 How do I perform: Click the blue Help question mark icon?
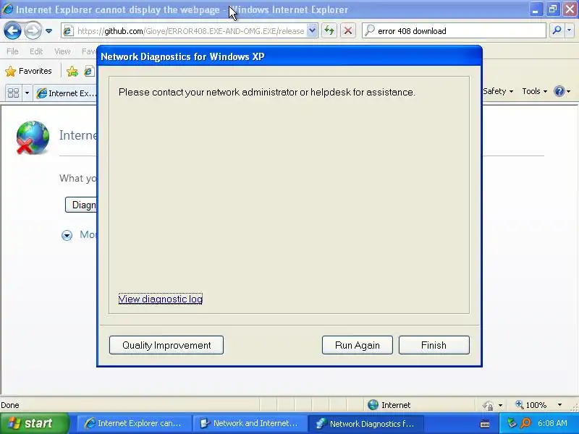(559, 91)
